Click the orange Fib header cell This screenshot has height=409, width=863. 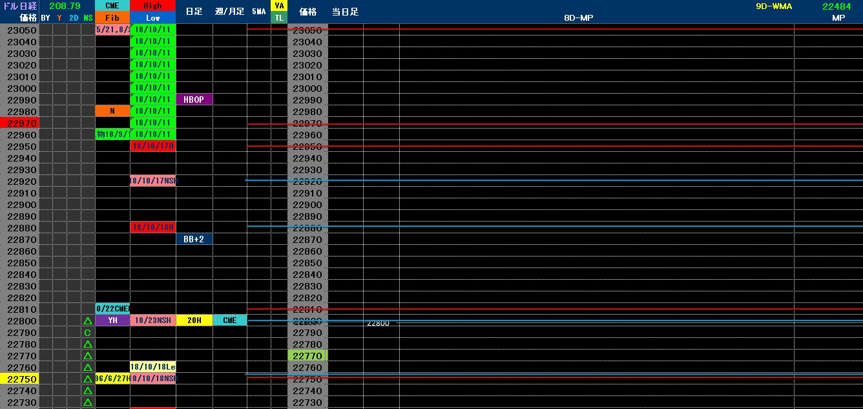112,18
